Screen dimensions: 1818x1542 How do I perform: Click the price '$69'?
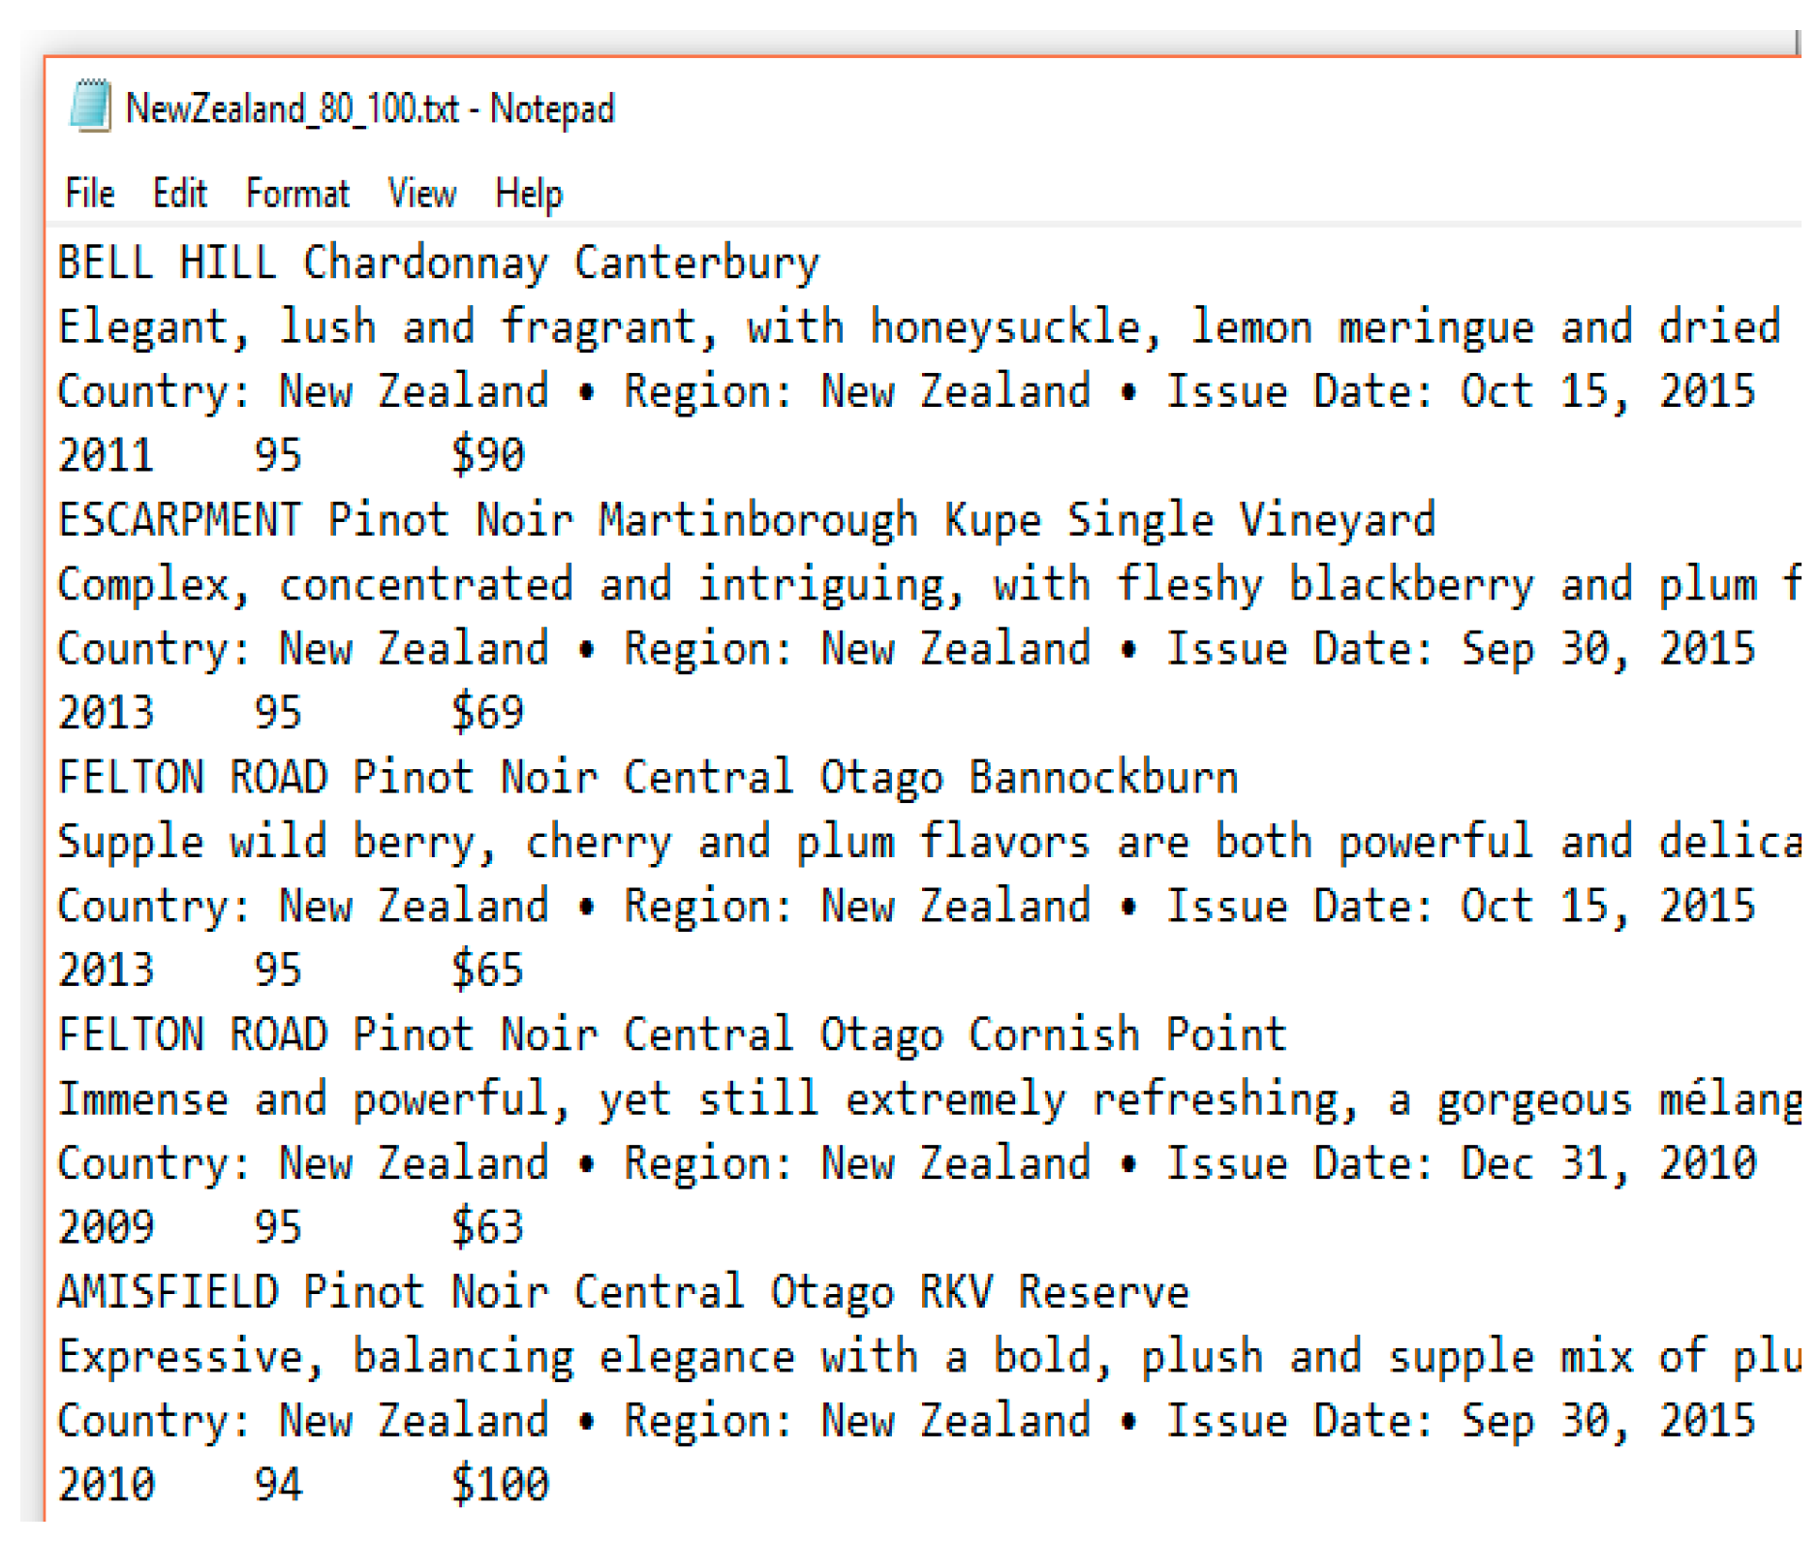(x=487, y=712)
